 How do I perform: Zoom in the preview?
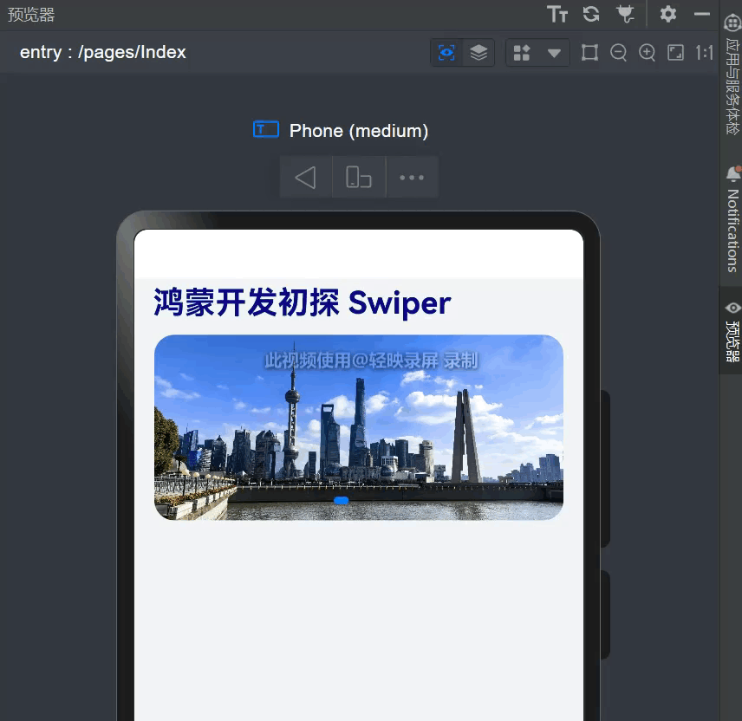pos(647,53)
